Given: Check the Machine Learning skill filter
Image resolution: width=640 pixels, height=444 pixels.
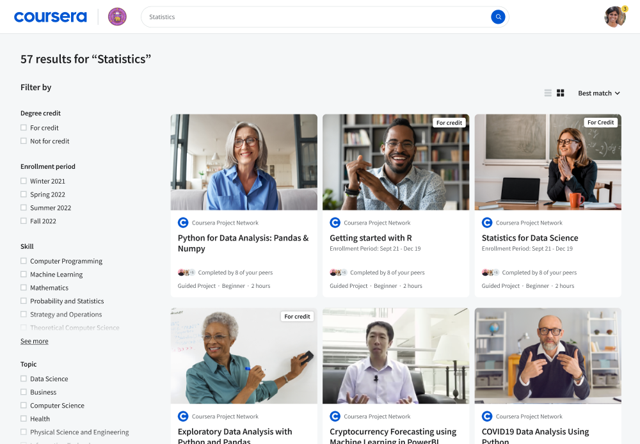Looking at the screenshot, I should (x=24, y=274).
